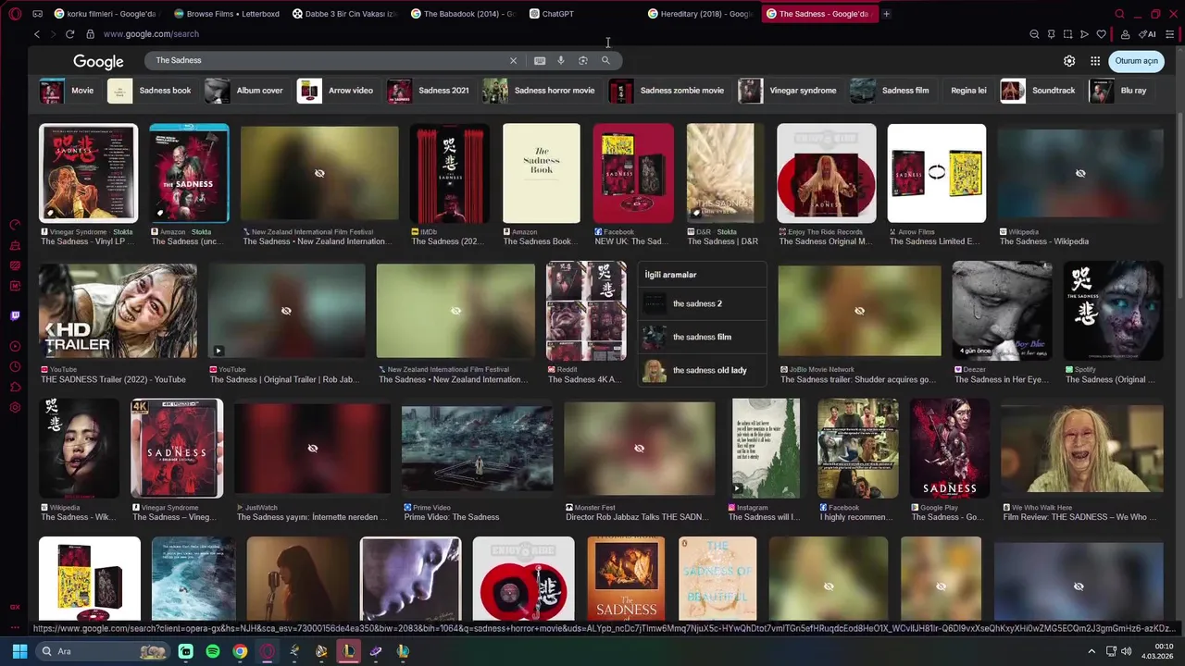The image size is (1185, 666).
Task: Open extensions cube in the sidebar
Action: (15, 388)
